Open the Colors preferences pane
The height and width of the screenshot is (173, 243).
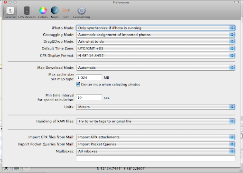(43, 12)
